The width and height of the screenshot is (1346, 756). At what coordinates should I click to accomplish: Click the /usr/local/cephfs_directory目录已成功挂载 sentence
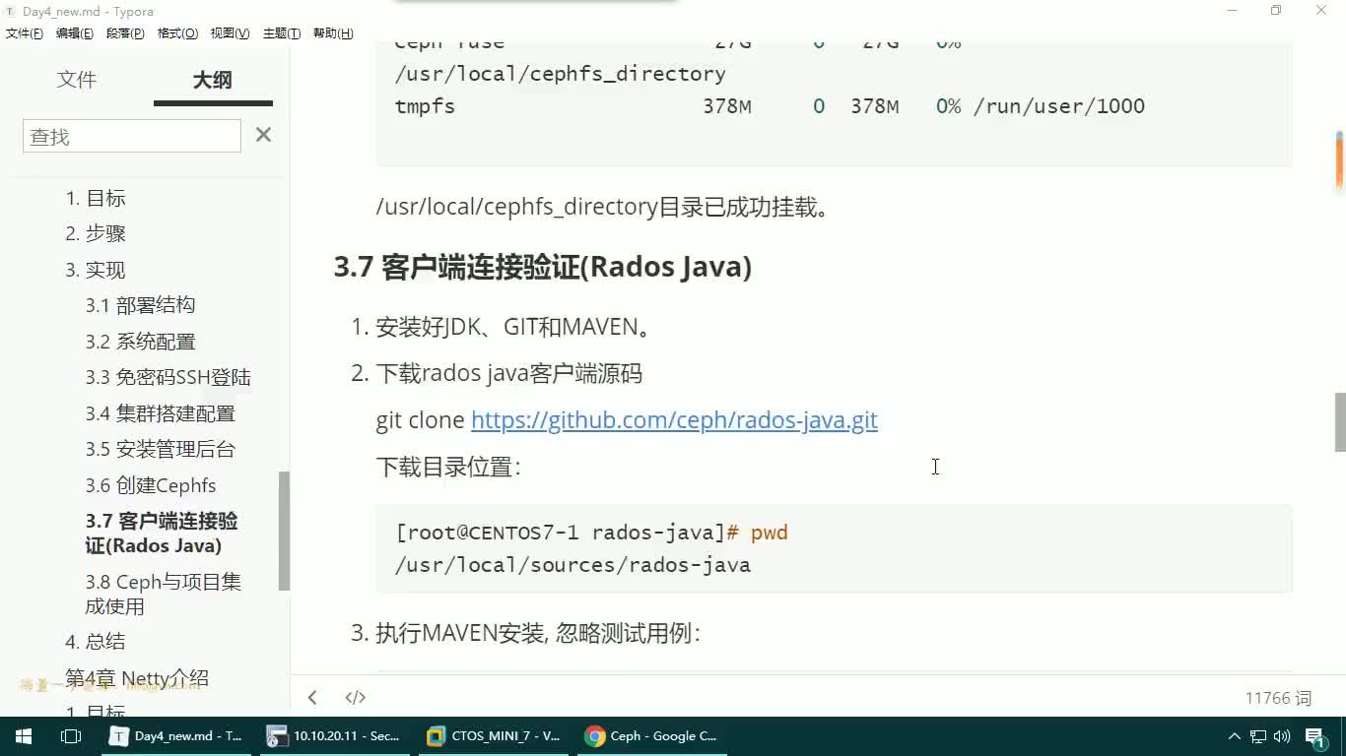(604, 207)
